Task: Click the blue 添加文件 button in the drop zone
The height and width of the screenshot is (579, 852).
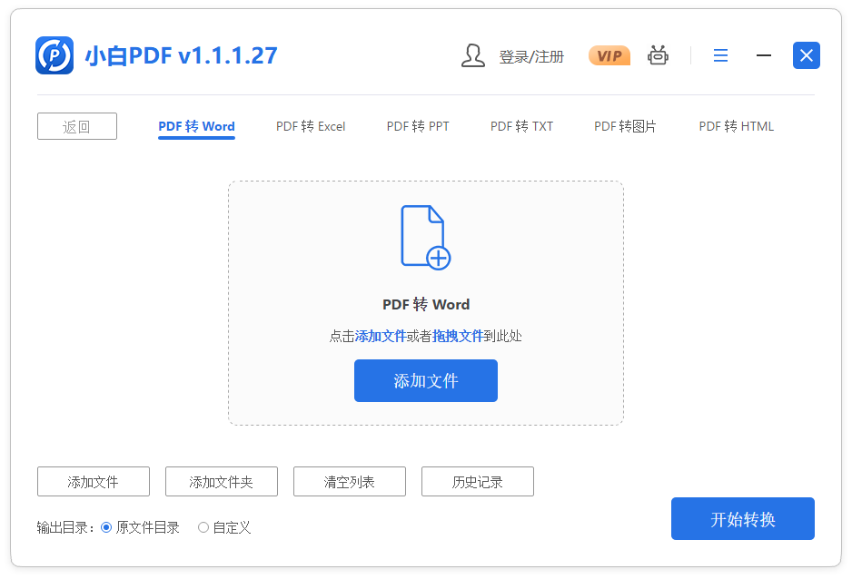Action: click(x=426, y=381)
